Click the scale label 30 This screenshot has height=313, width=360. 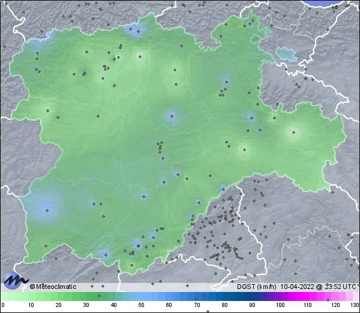(x=86, y=305)
